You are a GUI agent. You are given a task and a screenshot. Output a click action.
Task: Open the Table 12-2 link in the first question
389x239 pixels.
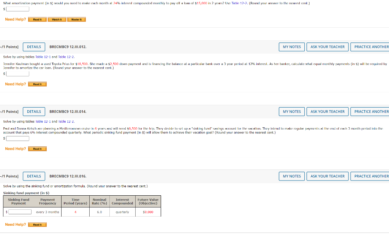coord(239,3)
